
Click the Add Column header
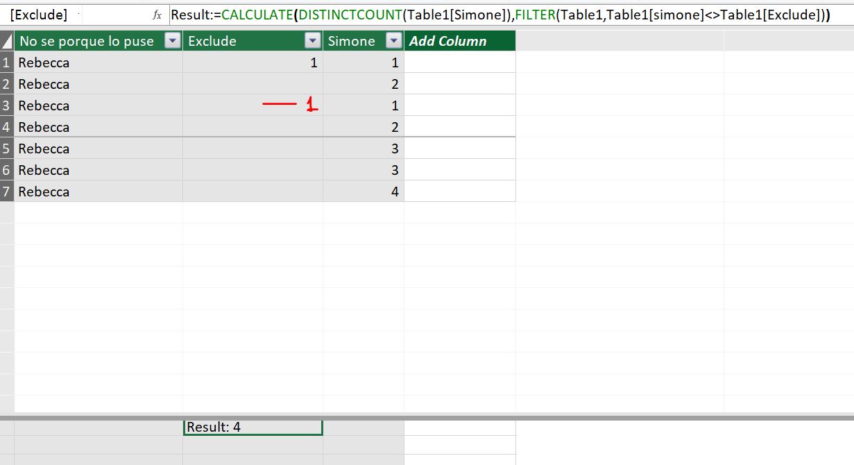click(x=460, y=41)
